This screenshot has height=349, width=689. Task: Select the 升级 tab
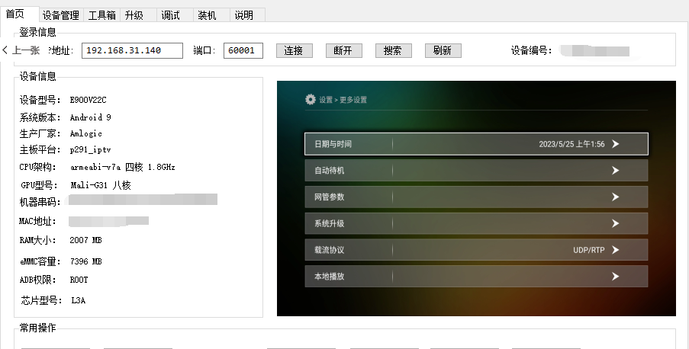tap(138, 15)
